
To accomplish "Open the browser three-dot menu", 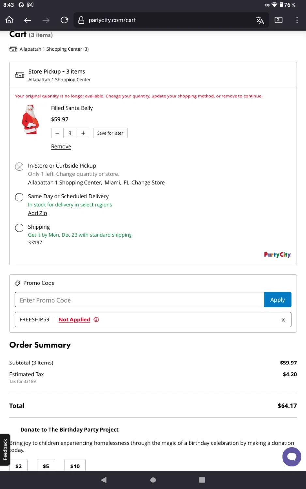I will 297,20.
